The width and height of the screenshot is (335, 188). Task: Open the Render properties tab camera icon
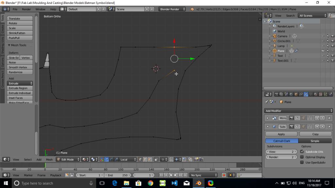(276, 94)
